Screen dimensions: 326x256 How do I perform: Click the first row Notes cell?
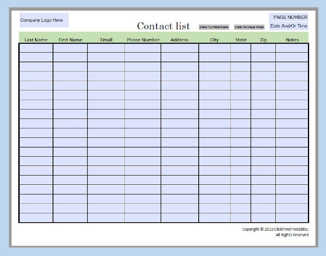coord(292,48)
